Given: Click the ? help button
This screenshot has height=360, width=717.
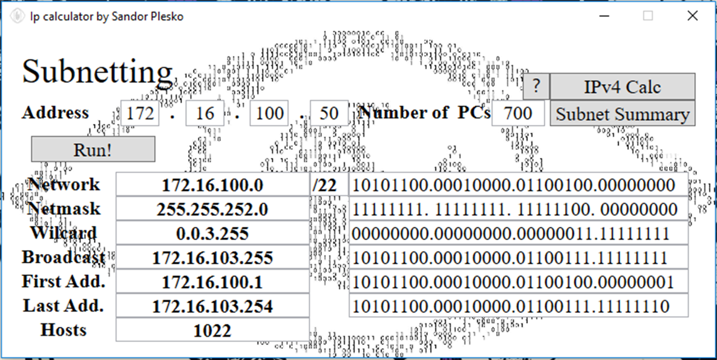Looking at the screenshot, I should (x=536, y=87).
